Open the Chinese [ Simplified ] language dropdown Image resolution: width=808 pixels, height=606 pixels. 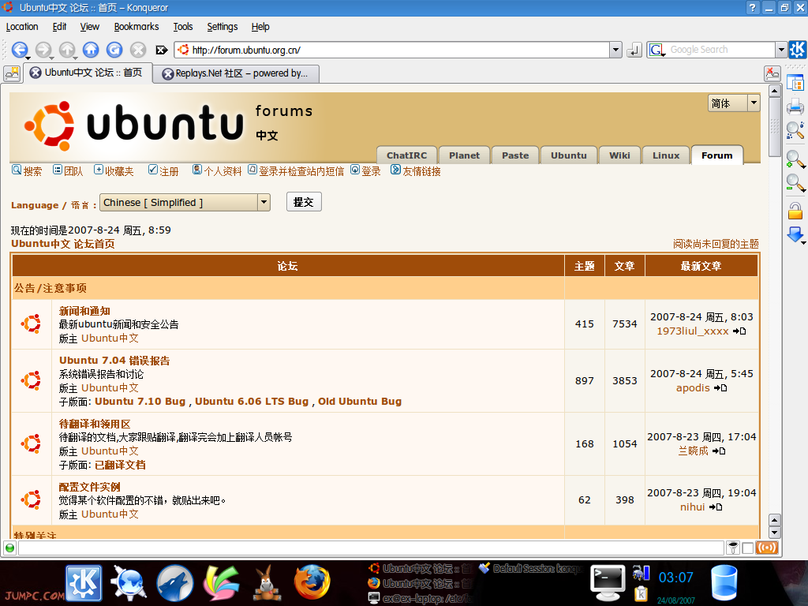coord(185,203)
